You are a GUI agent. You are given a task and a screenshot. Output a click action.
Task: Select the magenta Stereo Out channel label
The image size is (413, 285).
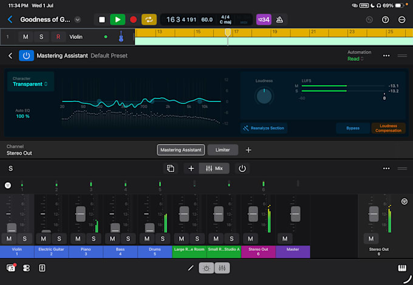(x=258, y=252)
